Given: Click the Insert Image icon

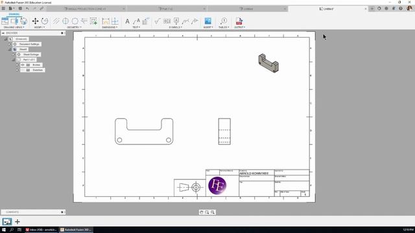Looking at the screenshot, I should (208, 21).
